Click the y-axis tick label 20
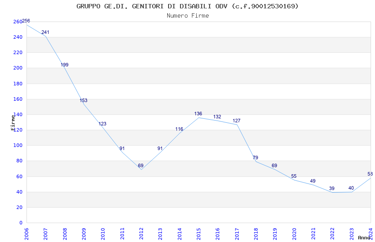Screen dimensions: 375x242 pyautogui.click(x=19, y=207)
